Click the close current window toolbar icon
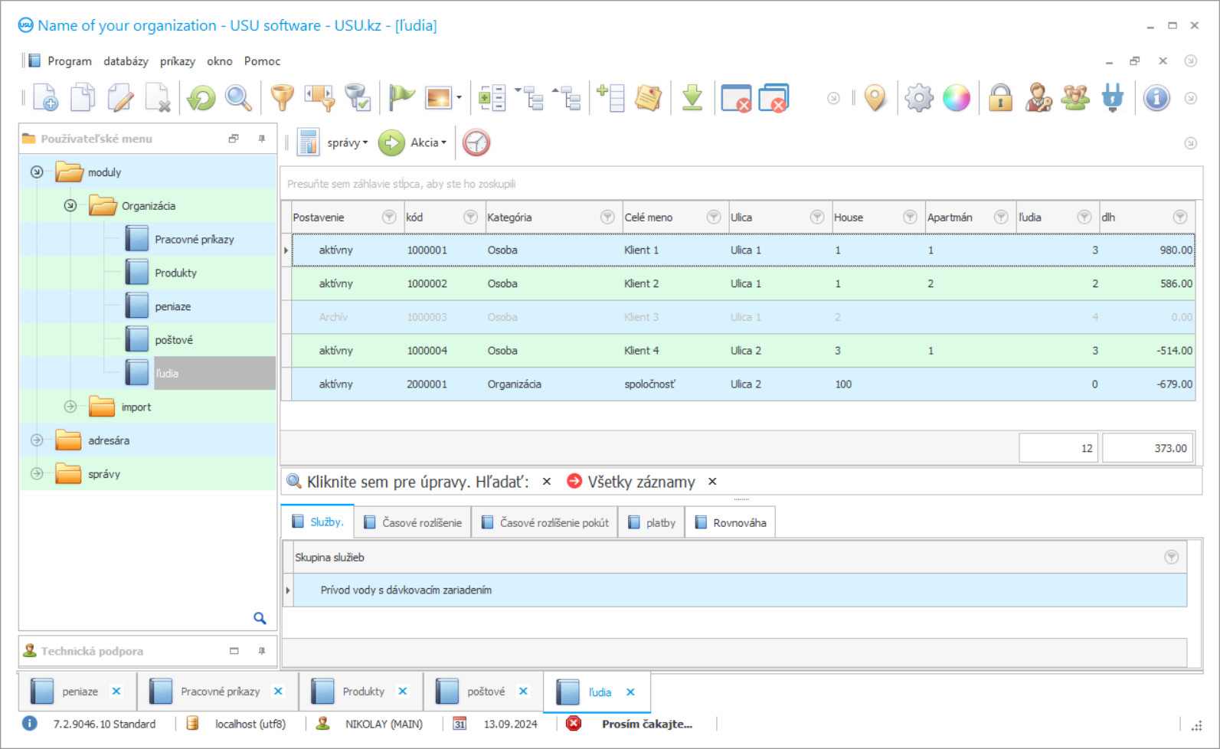 pos(736,98)
